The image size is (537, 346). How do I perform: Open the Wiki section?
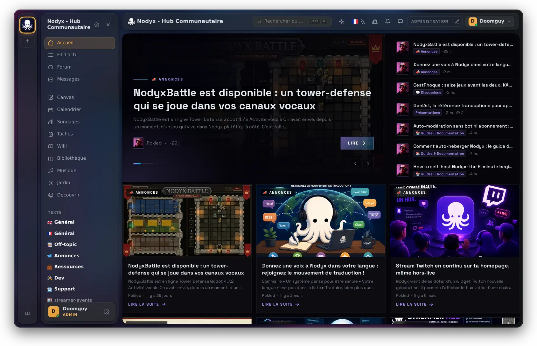tap(80, 146)
